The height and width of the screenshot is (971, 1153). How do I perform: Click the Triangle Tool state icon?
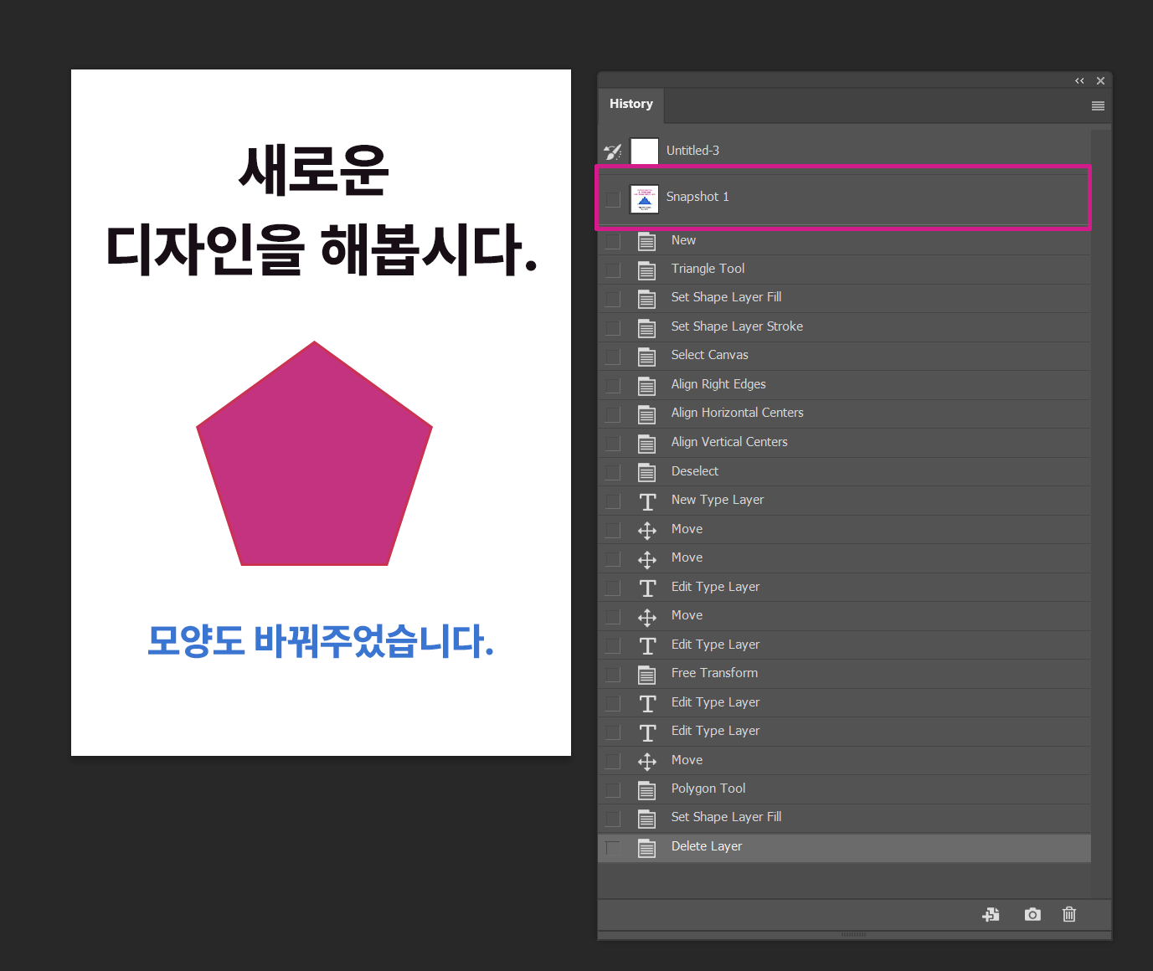646,270
